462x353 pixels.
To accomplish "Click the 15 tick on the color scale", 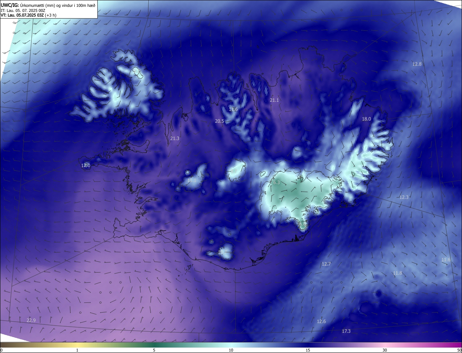I will 308,350.
